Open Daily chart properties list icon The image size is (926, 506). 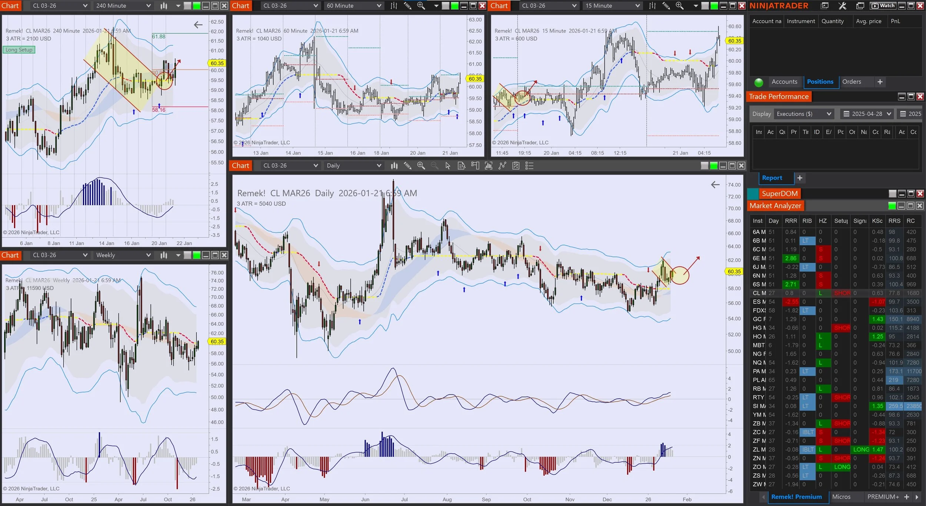coord(529,166)
